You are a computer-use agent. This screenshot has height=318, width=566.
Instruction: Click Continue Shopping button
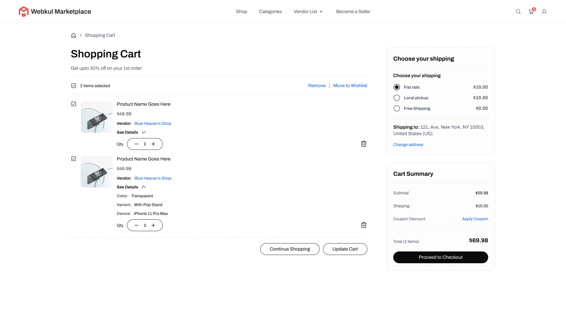point(290,249)
